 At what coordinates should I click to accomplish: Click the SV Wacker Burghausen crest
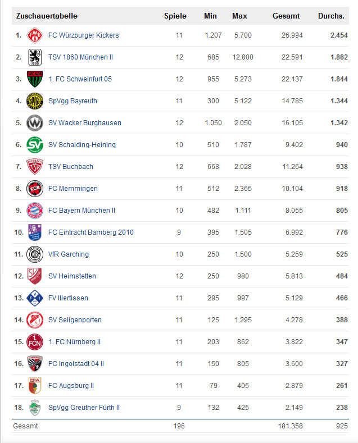(x=35, y=123)
